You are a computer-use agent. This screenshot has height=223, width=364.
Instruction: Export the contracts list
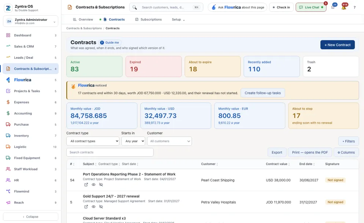pyautogui.click(x=277, y=152)
